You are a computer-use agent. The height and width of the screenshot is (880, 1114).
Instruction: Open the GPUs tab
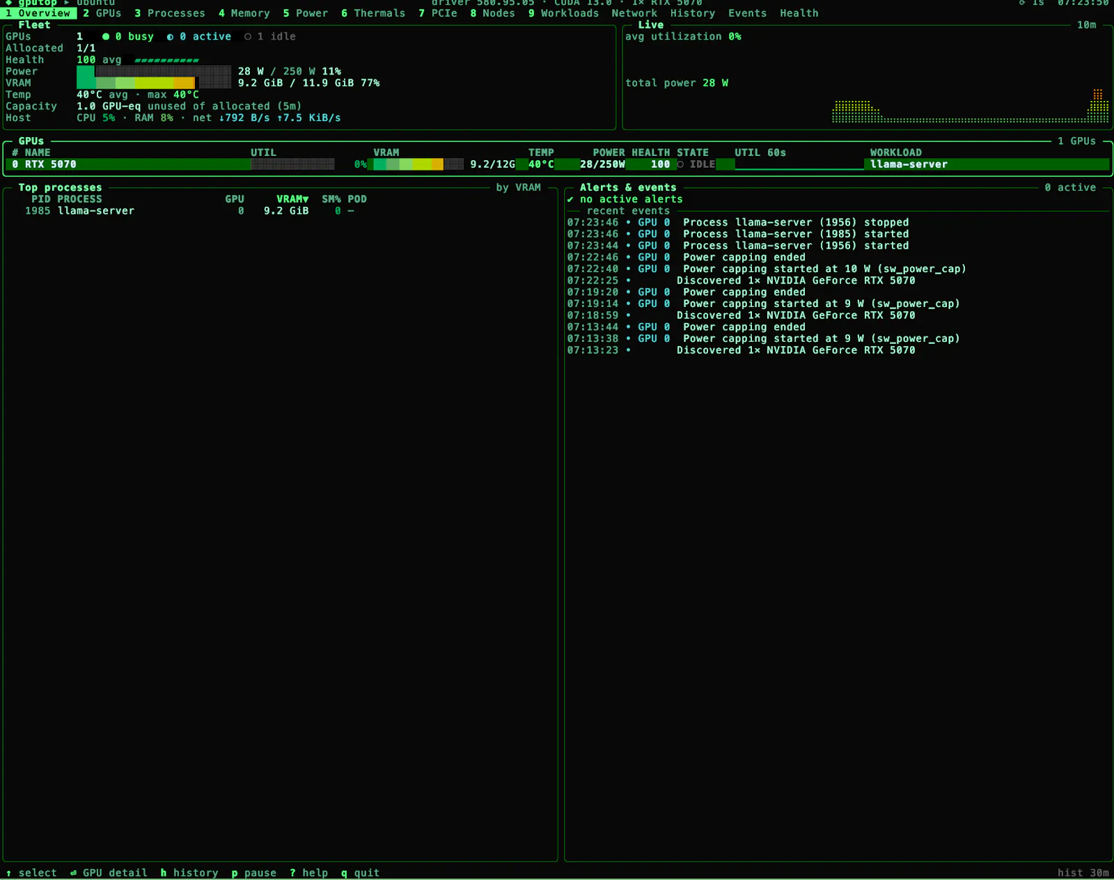(102, 13)
